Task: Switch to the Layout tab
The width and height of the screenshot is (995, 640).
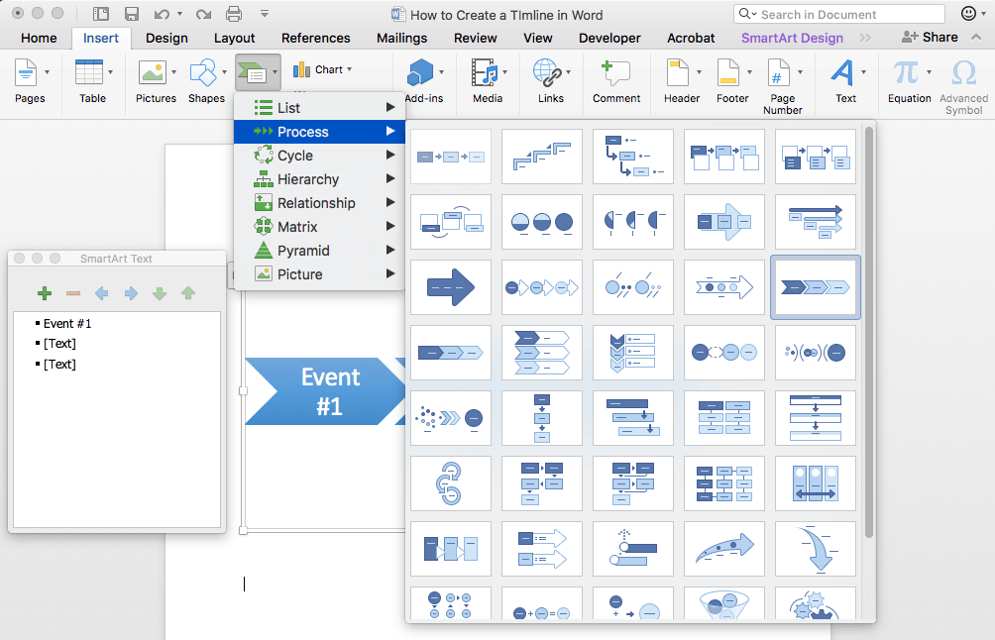Action: point(235,38)
